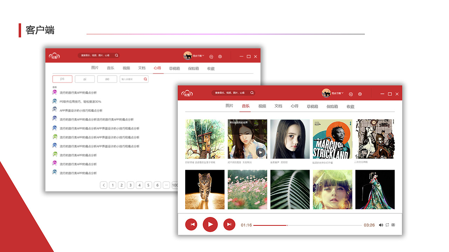Open the bob-haired girl glowing album cover
This screenshot has height=252, width=449.
[x=333, y=189]
